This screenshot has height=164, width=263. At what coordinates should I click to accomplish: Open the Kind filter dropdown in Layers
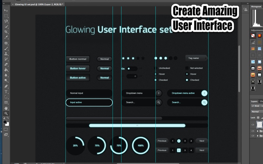pyautogui.click(x=257, y=106)
